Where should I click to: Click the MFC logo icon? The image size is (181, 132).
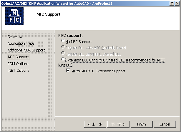[14, 17]
